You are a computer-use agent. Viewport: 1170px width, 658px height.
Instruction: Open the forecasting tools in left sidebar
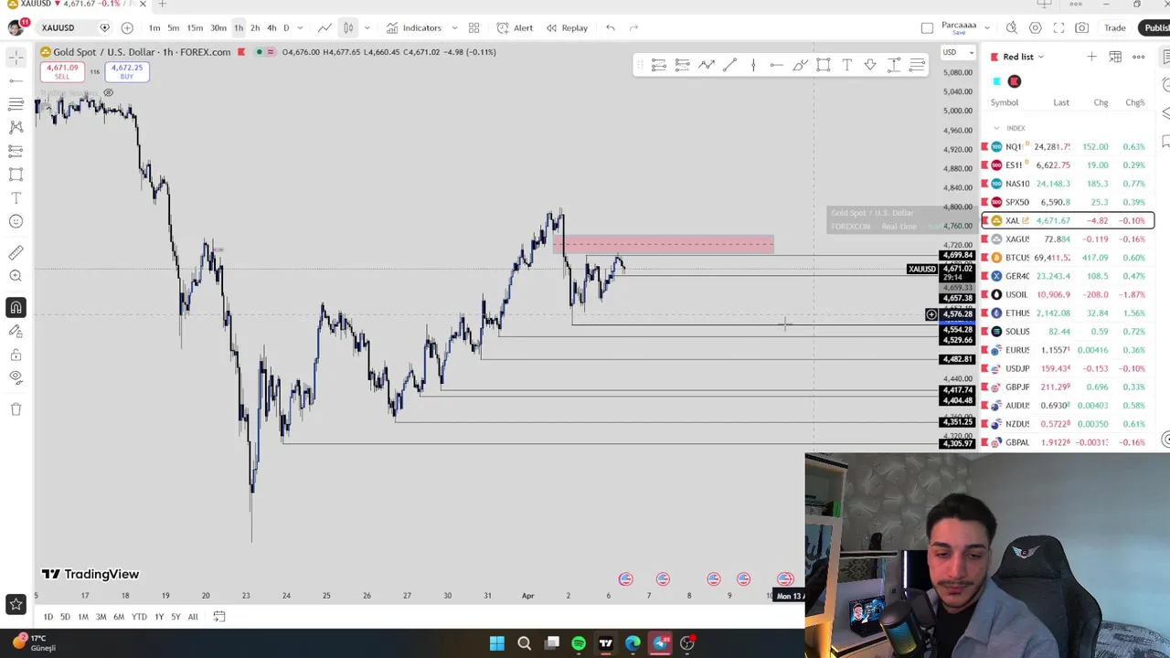click(16, 151)
